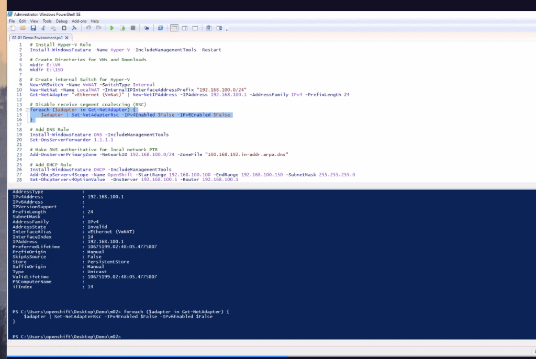Collapse the foreach block on line 14
The width and height of the screenshot is (536, 359).
[27, 110]
